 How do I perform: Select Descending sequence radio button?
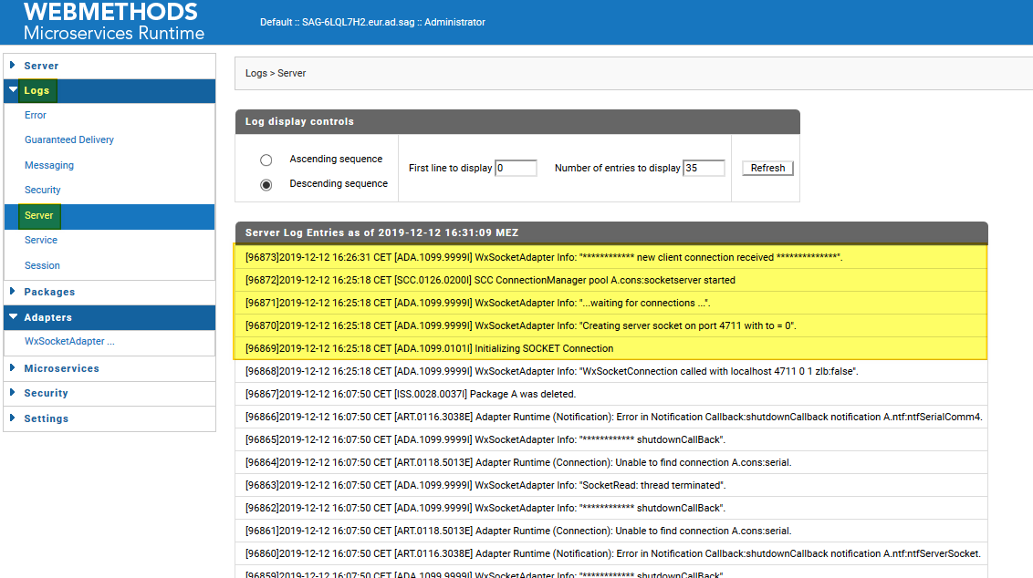pyautogui.click(x=266, y=185)
